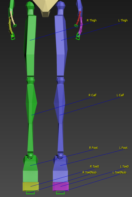Screen dimensions: 132x197
Task: Click the L Toe0Nub label text
Action: 119,172
